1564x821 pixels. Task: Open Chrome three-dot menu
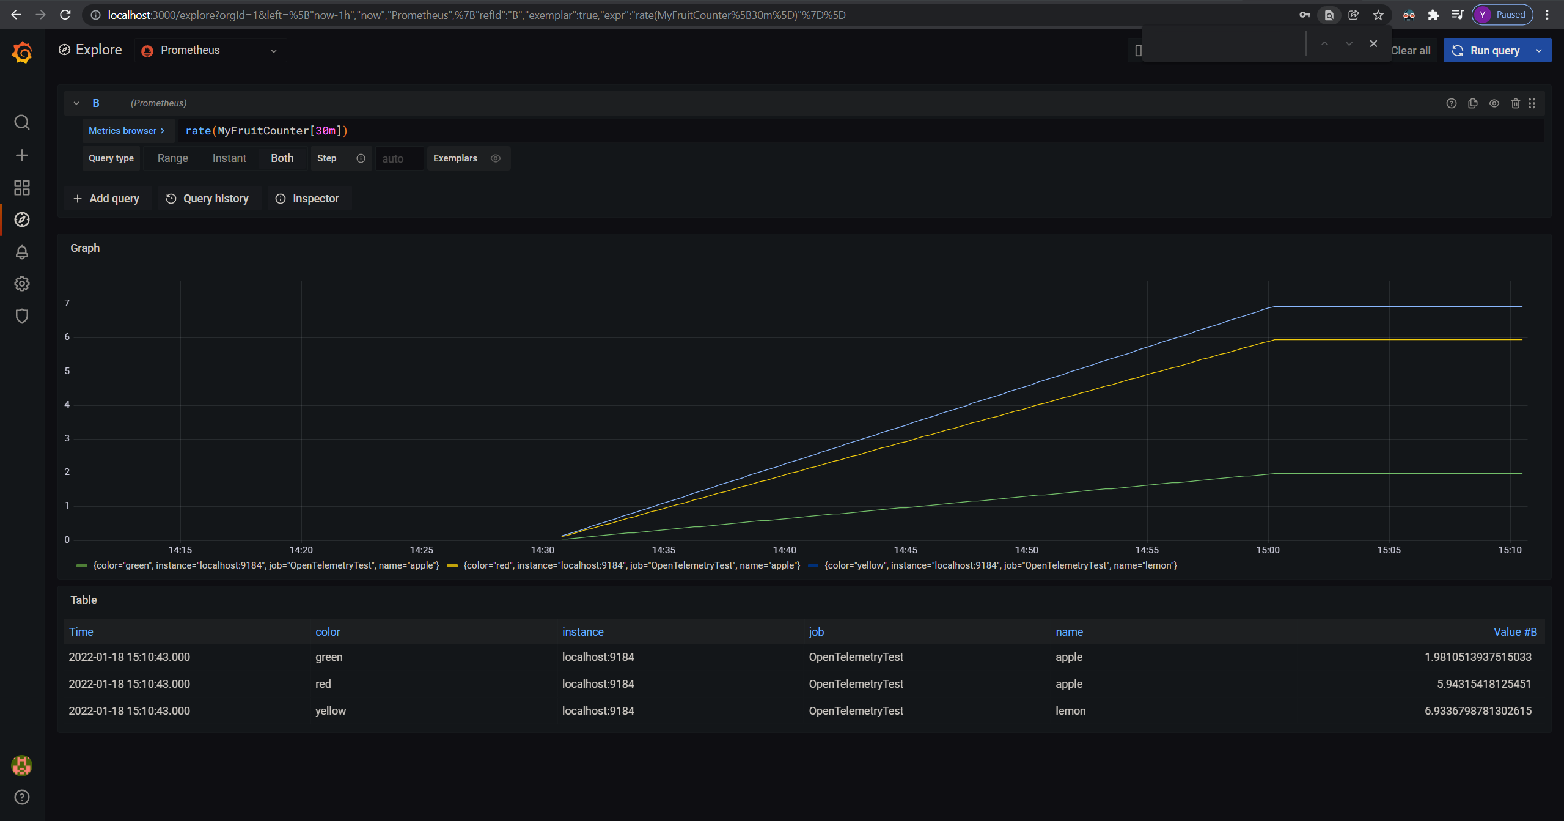[1547, 15]
